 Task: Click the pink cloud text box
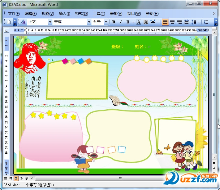[157, 81]
